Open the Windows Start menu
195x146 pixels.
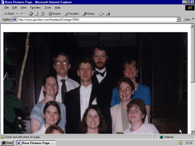point(7,143)
